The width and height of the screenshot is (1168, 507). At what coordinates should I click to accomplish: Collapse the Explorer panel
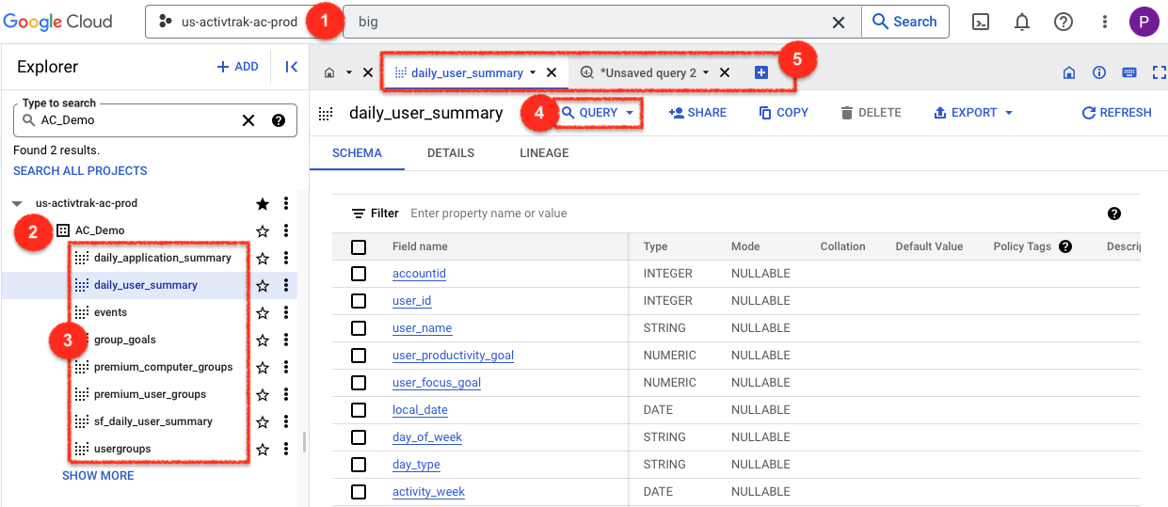(x=292, y=67)
